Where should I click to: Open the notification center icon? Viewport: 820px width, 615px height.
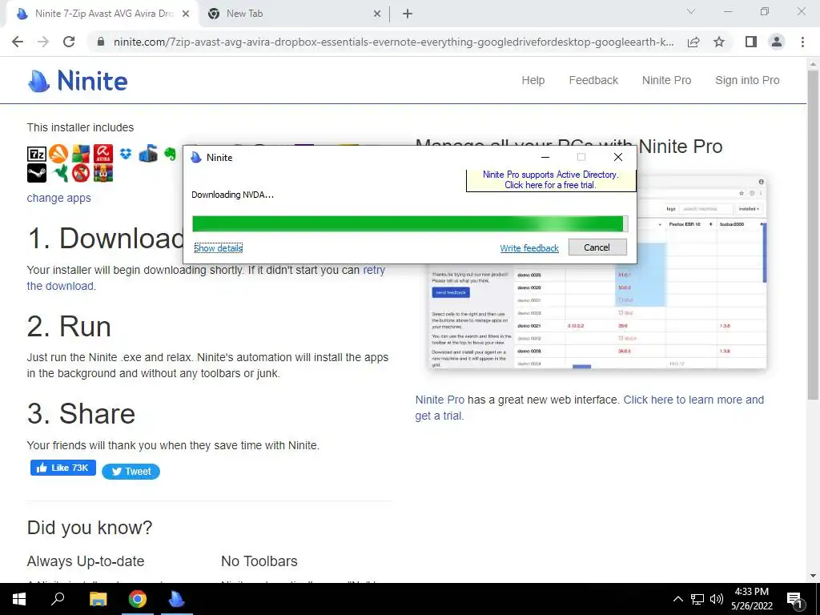click(794, 600)
